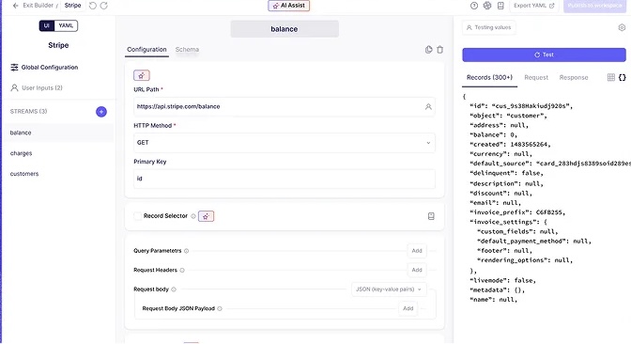Click Publish to workspace button
The height and width of the screenshot is (344, 631).
tap(594, 6)
